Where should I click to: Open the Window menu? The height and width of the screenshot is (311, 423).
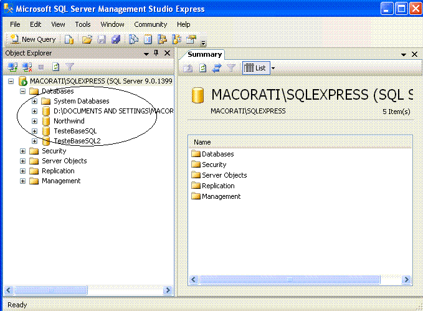pyautogui.click(x=112, y=24)
